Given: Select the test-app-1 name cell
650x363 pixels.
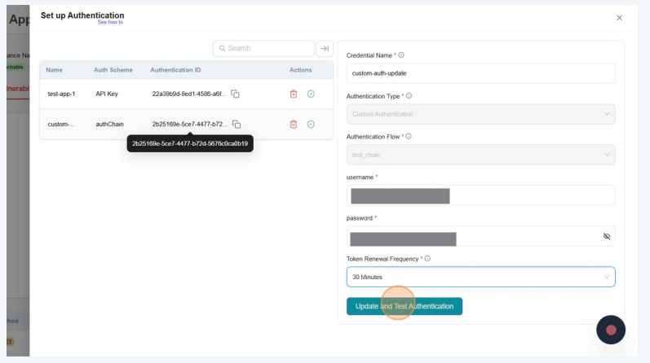Looking at the screenshot, I should click(x=61, y=94).
